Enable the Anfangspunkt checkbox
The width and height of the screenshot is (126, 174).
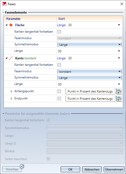[59, 91]
